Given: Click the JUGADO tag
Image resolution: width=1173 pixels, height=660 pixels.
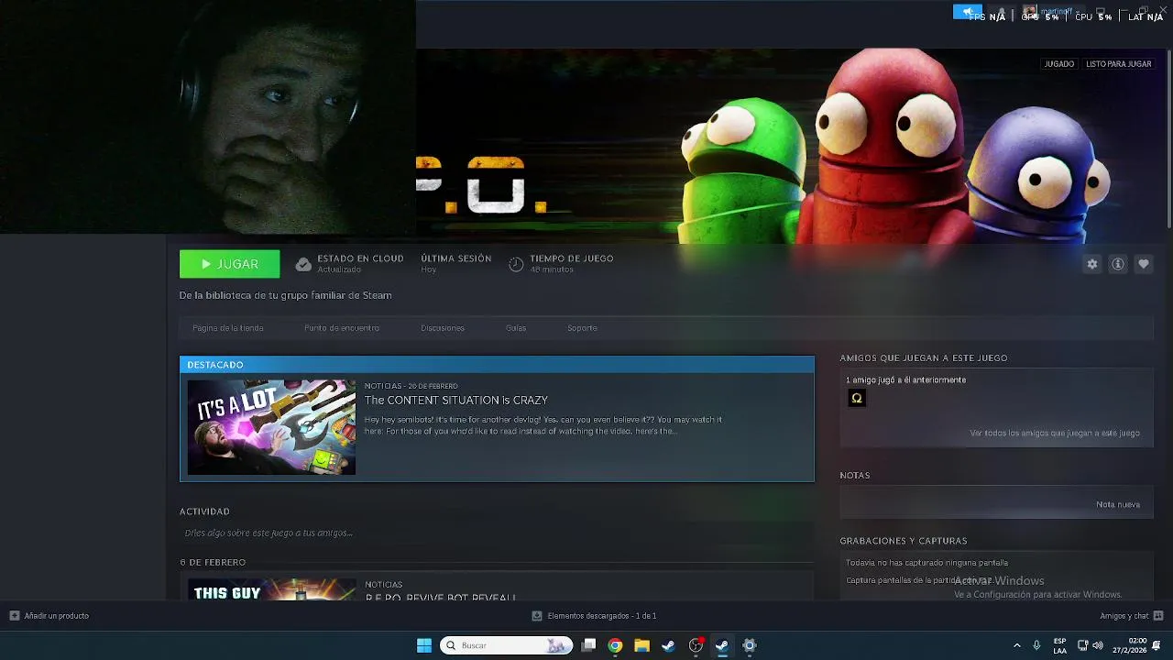Looking at the screenshot, I should click(1059, 64).
